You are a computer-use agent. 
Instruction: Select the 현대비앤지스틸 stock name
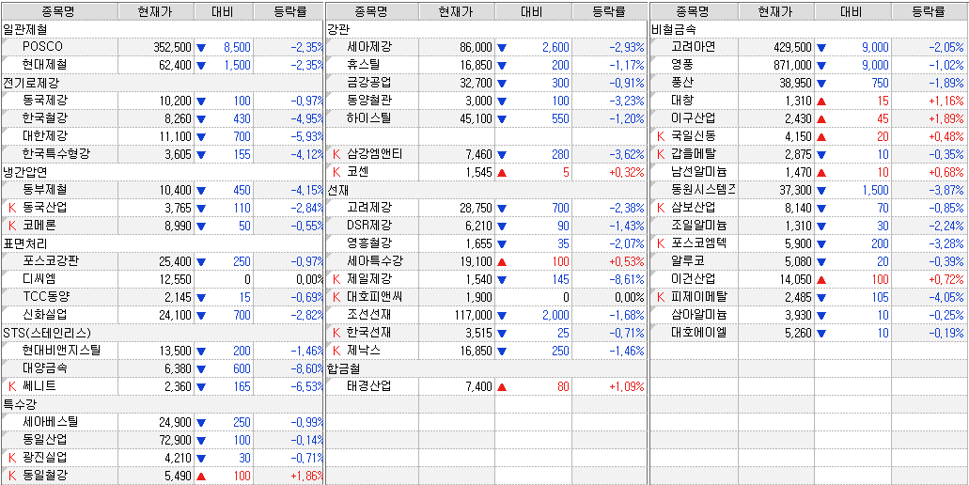click(x=62, y=351)
